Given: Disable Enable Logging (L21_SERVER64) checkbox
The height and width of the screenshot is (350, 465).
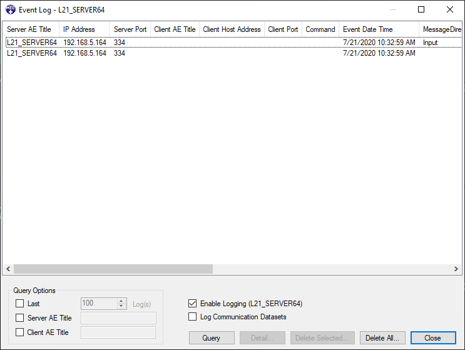Looking at the screenshot, I should [193, 304].
